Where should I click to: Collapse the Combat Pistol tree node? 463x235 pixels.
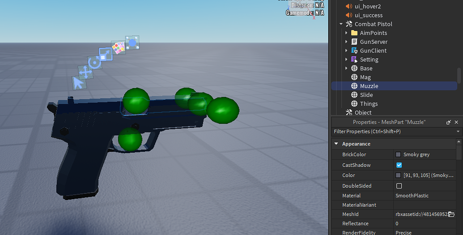point(341,24)
